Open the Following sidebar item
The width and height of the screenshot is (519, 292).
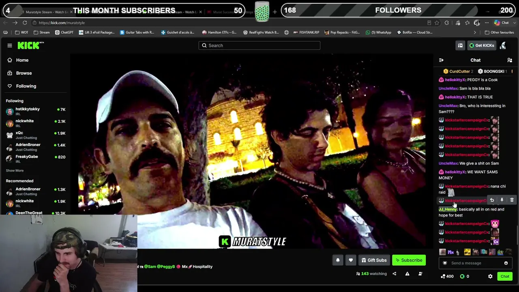tap(26, 86)
